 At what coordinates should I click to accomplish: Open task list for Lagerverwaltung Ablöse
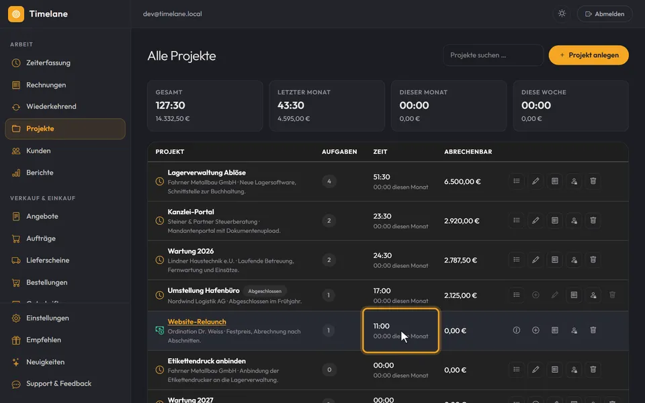pos(516,181)
